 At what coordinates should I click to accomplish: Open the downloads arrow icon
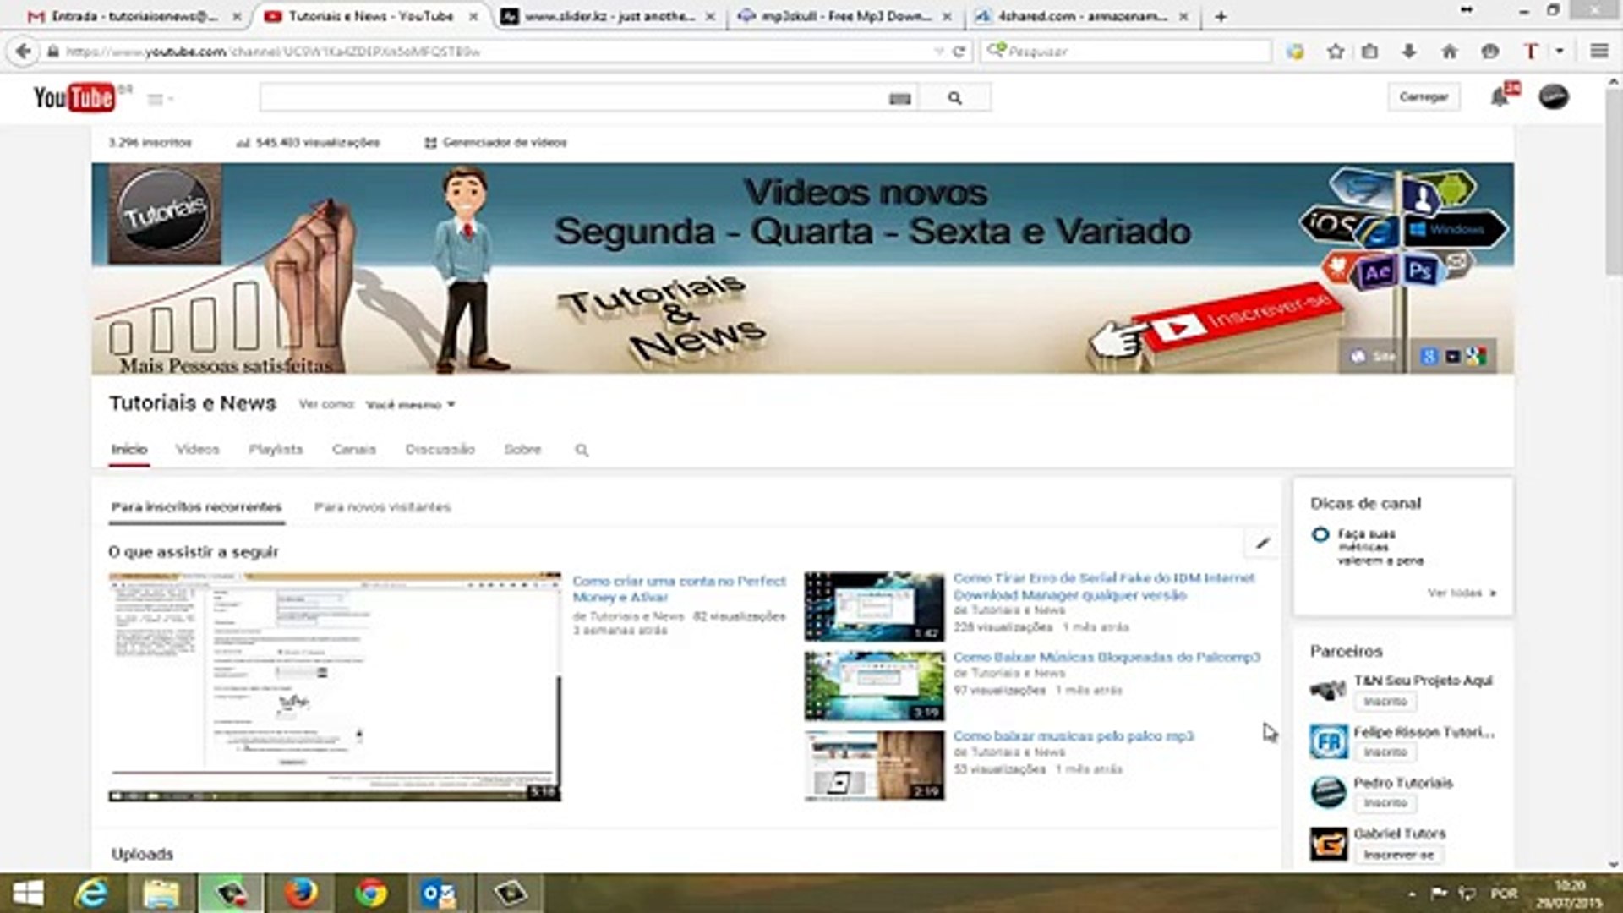point(1409,52)
